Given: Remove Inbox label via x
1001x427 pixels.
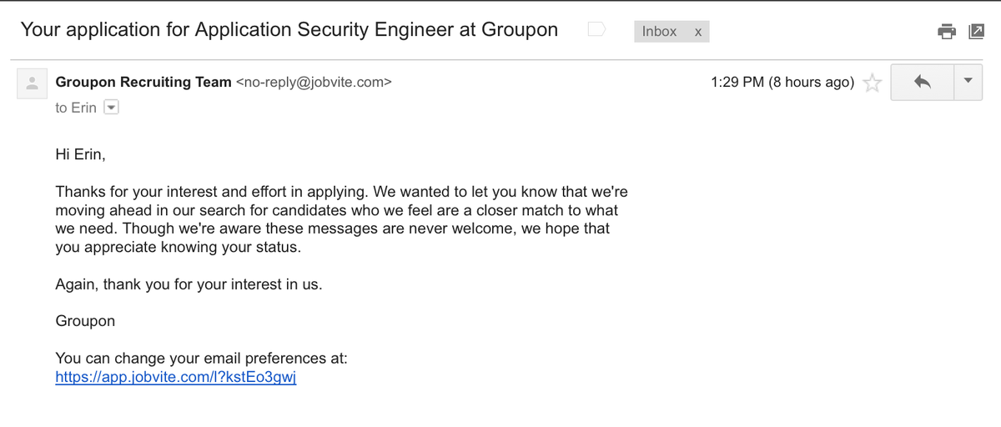Looking at the screenshot, I should point(698,32).
